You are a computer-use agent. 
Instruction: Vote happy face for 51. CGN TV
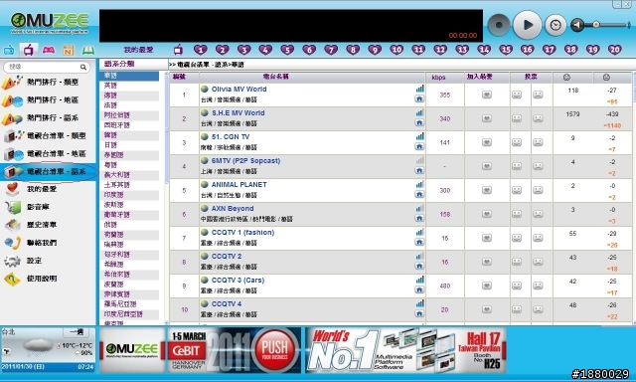pos(517,142)
